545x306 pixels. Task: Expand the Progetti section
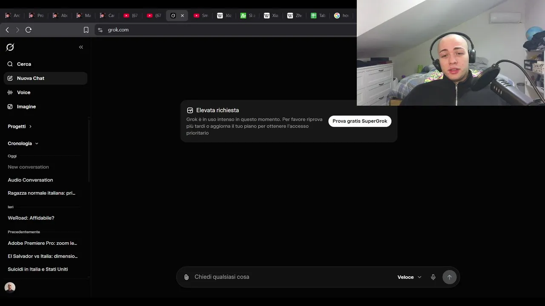[20, 127]
